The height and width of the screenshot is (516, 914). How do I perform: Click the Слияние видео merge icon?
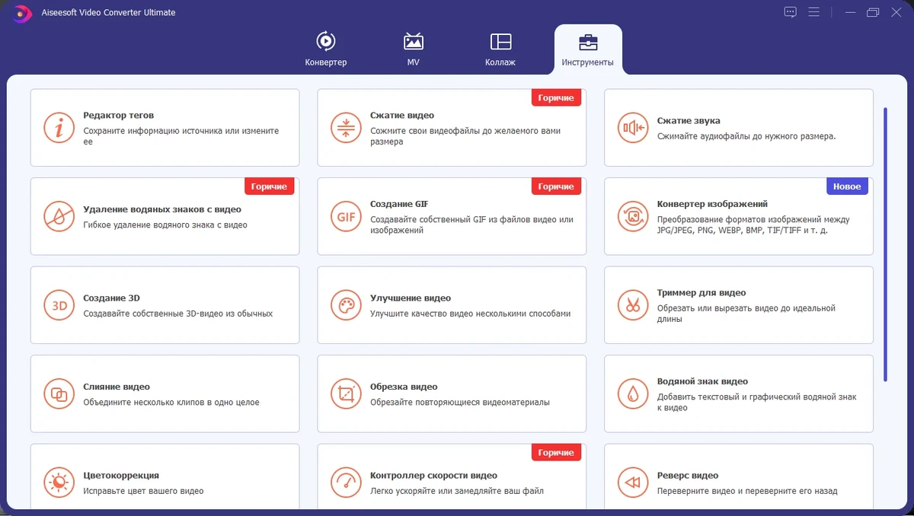pos(59,393)
